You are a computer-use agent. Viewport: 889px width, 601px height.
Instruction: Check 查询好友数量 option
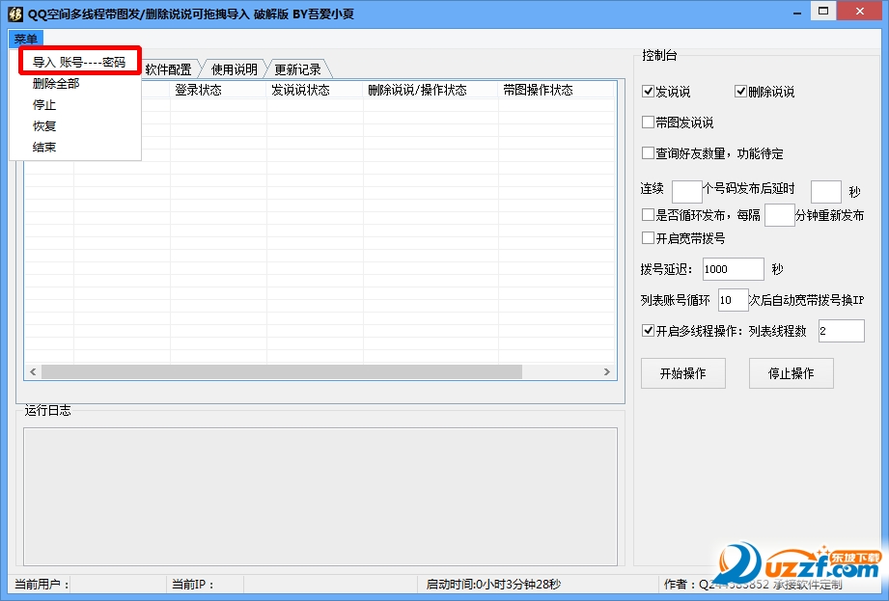(649, 152)
